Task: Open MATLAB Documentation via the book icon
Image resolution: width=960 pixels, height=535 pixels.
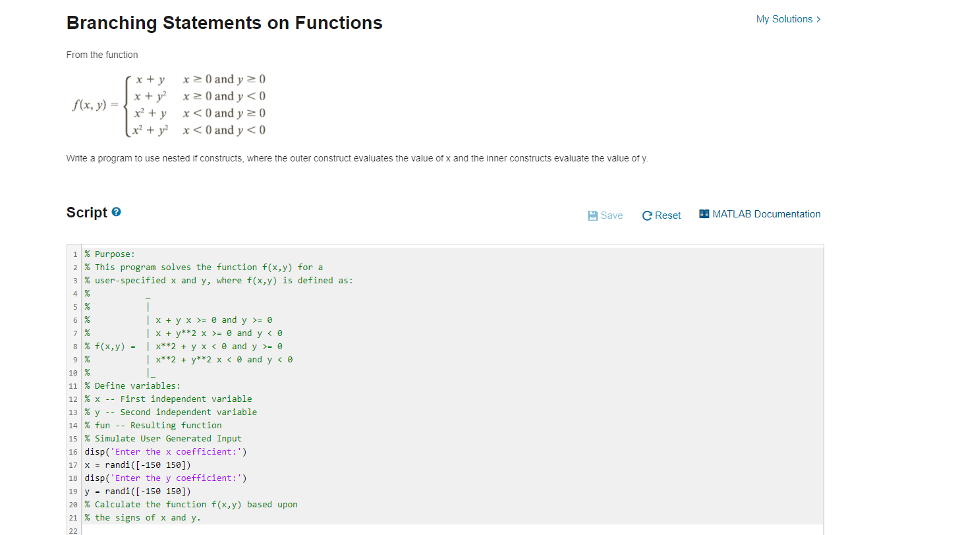Action: (704, 213)
